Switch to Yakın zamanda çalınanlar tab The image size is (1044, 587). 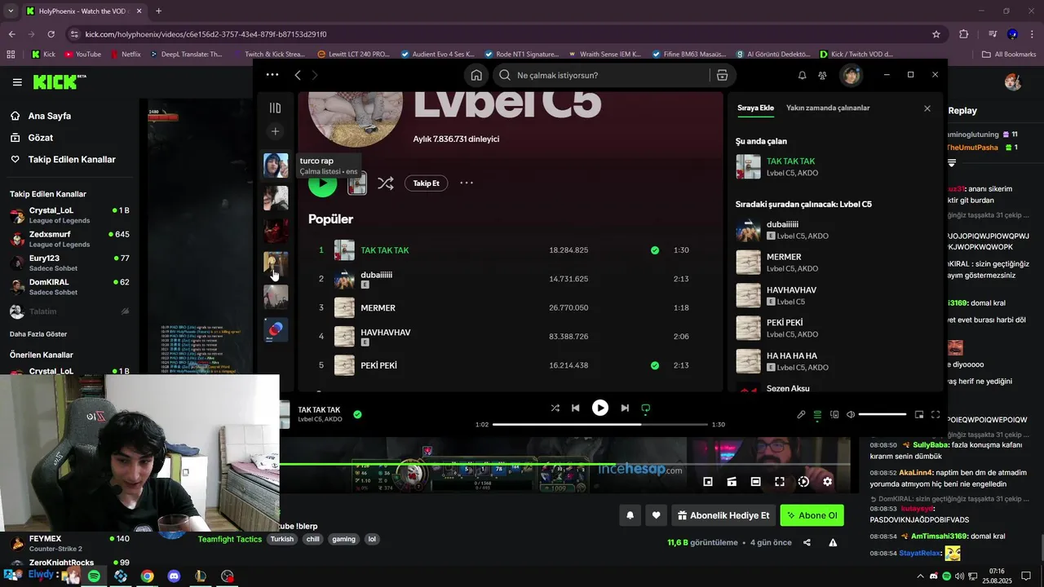pyautogui.click(x=828, y=108)
